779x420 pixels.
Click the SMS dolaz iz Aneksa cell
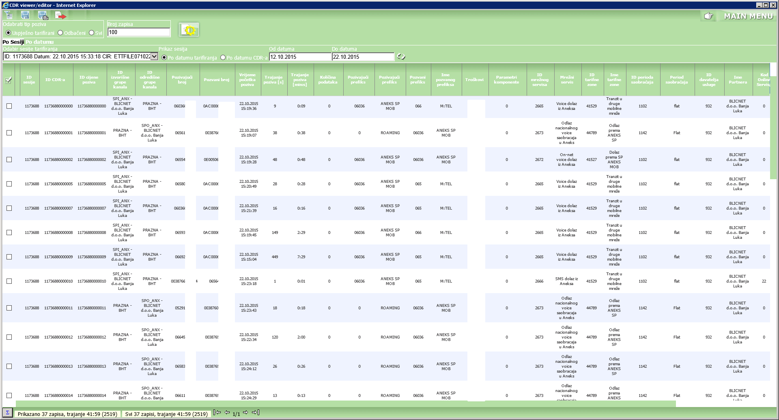(566, 281)
